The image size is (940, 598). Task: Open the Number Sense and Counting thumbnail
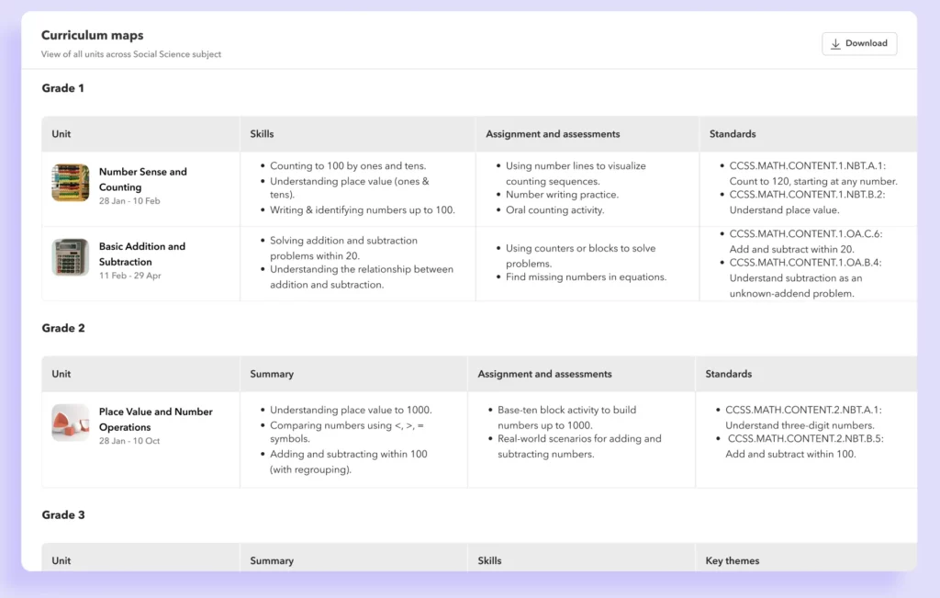click(71, 183)
